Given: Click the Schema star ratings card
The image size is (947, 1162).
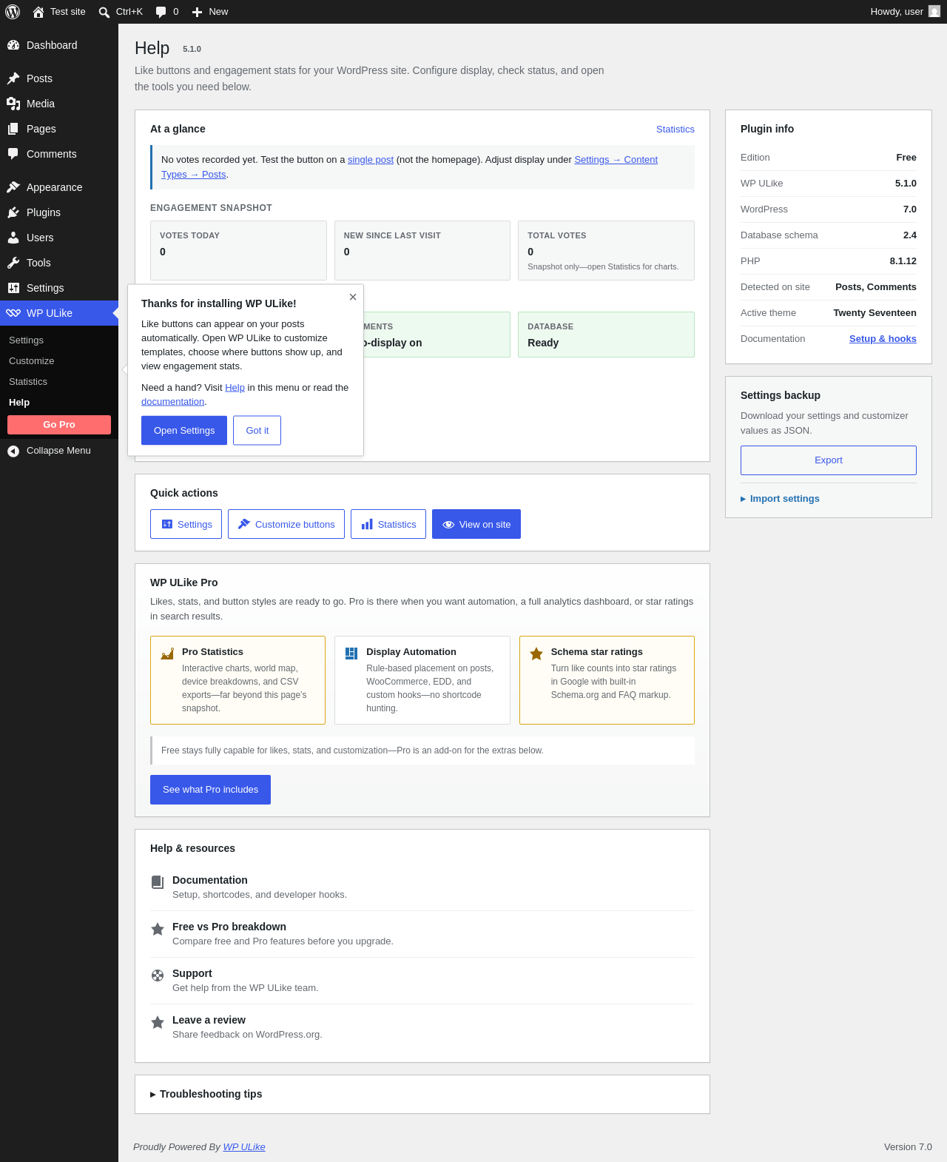Looking at the screenshot, I should 607,680.
